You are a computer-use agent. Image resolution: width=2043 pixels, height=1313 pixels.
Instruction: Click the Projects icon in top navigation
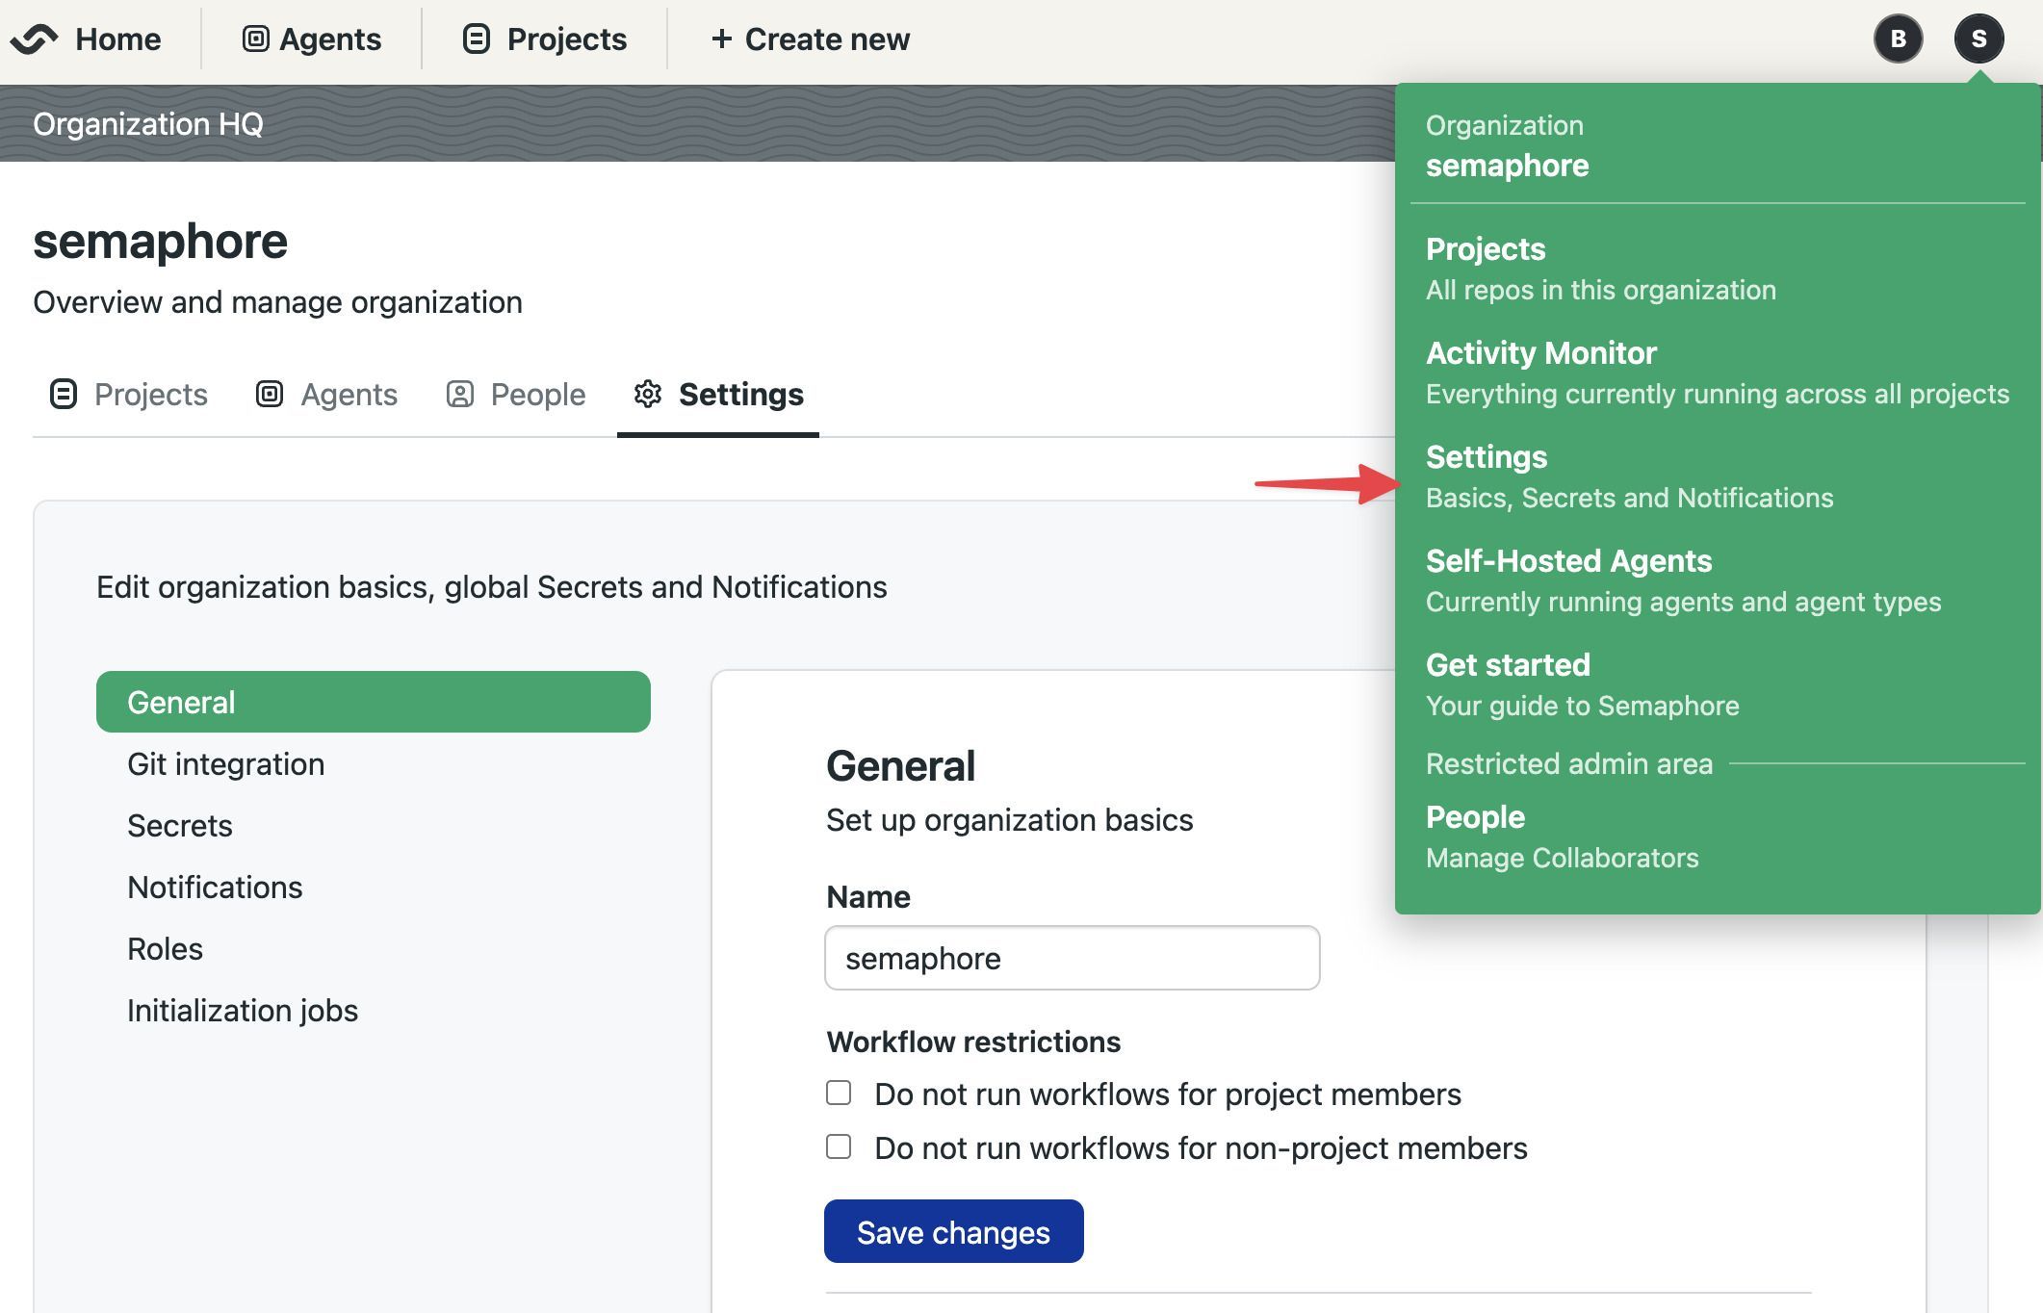(x=477, y=39)
